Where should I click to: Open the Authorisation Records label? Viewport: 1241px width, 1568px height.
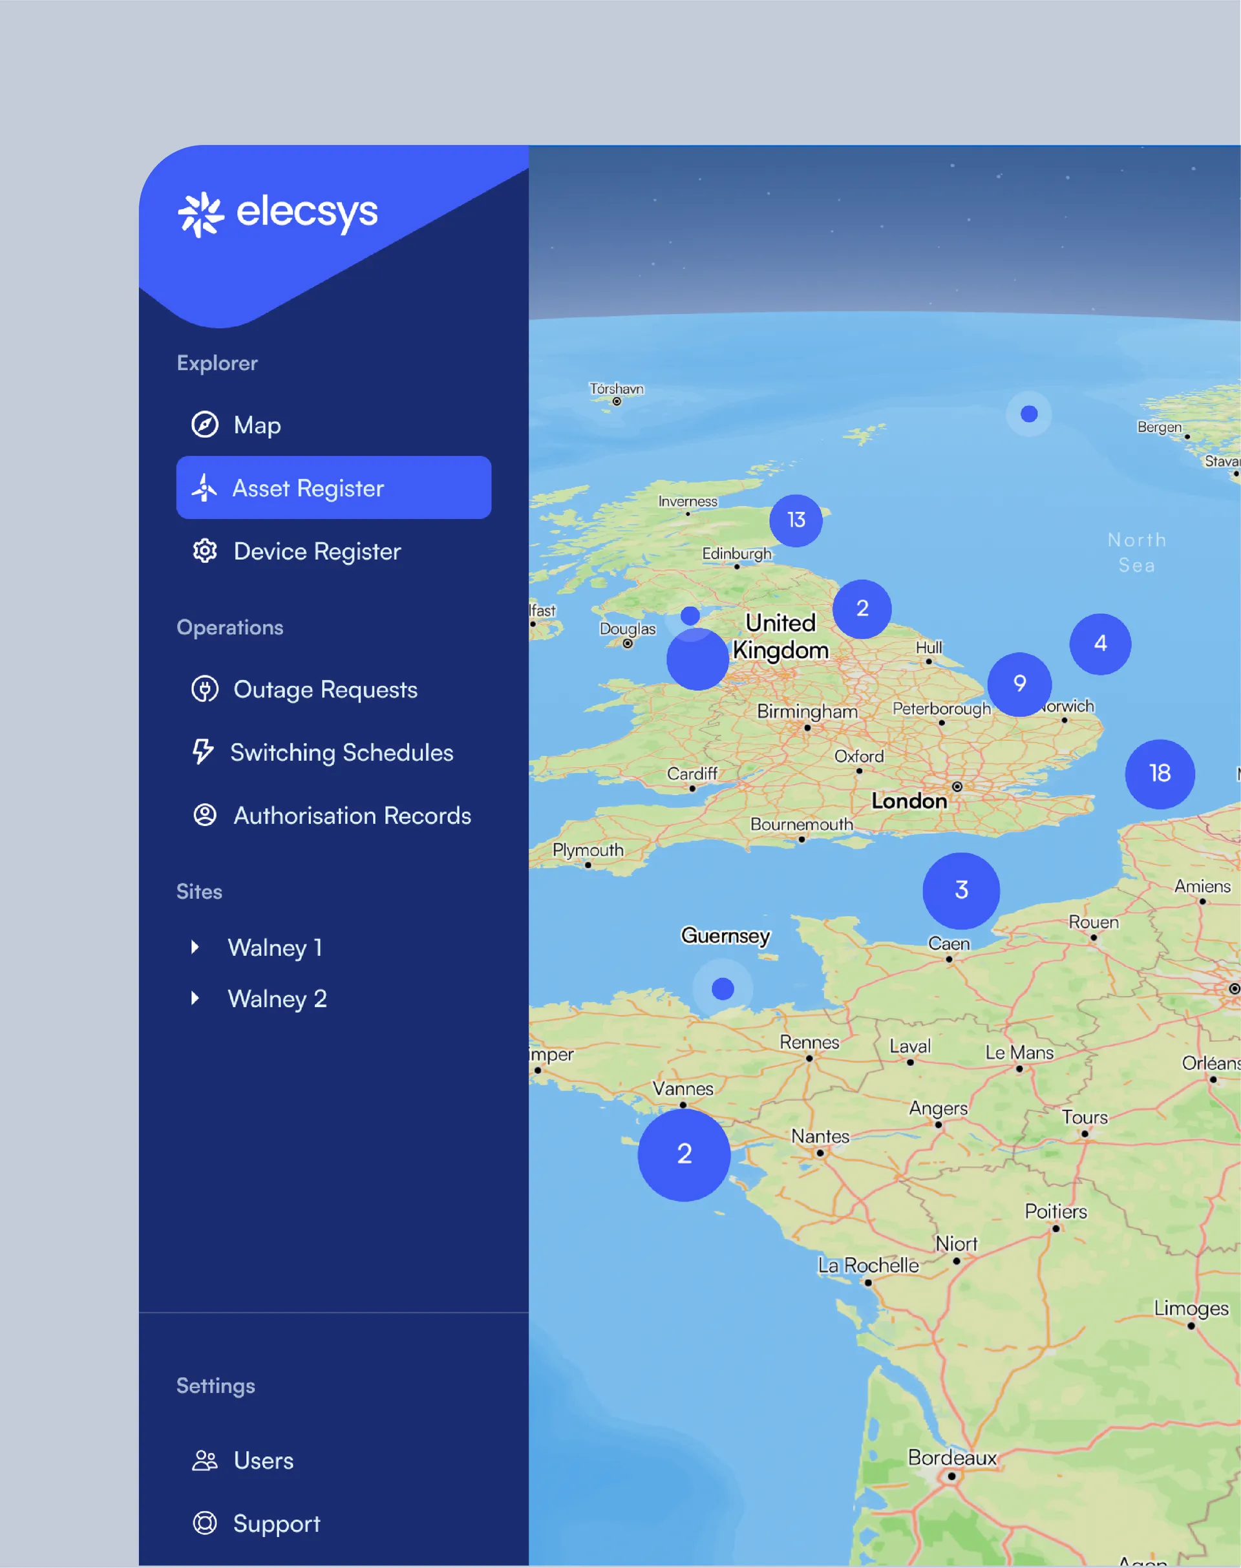click(x=352, y=815)
